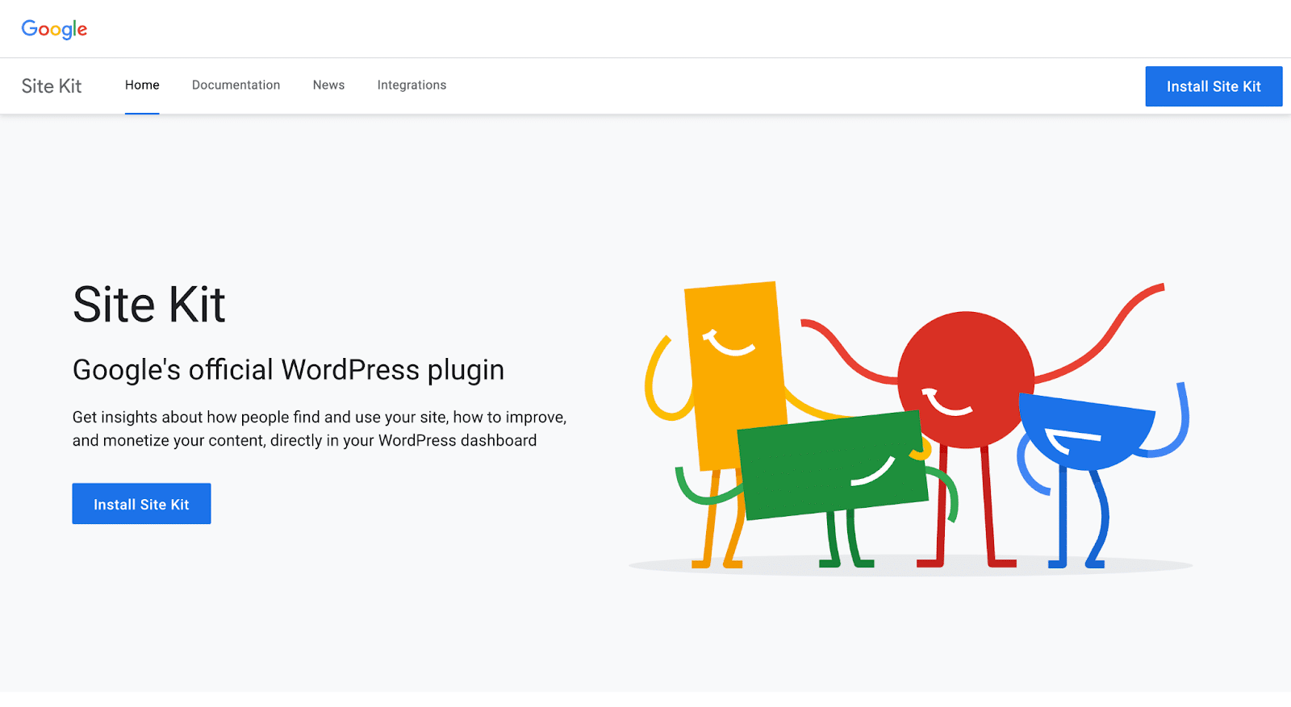Viewport: 1291px width, 707px height.
Task: Go to the News tab
Action: click(328, 85)
